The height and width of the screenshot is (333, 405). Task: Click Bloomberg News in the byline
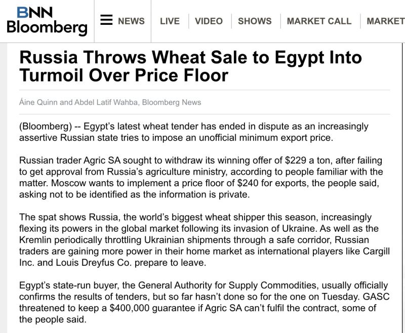172,102
